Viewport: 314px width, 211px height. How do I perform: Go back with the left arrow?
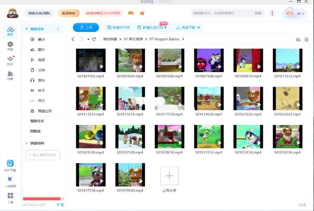coord(73,39)
